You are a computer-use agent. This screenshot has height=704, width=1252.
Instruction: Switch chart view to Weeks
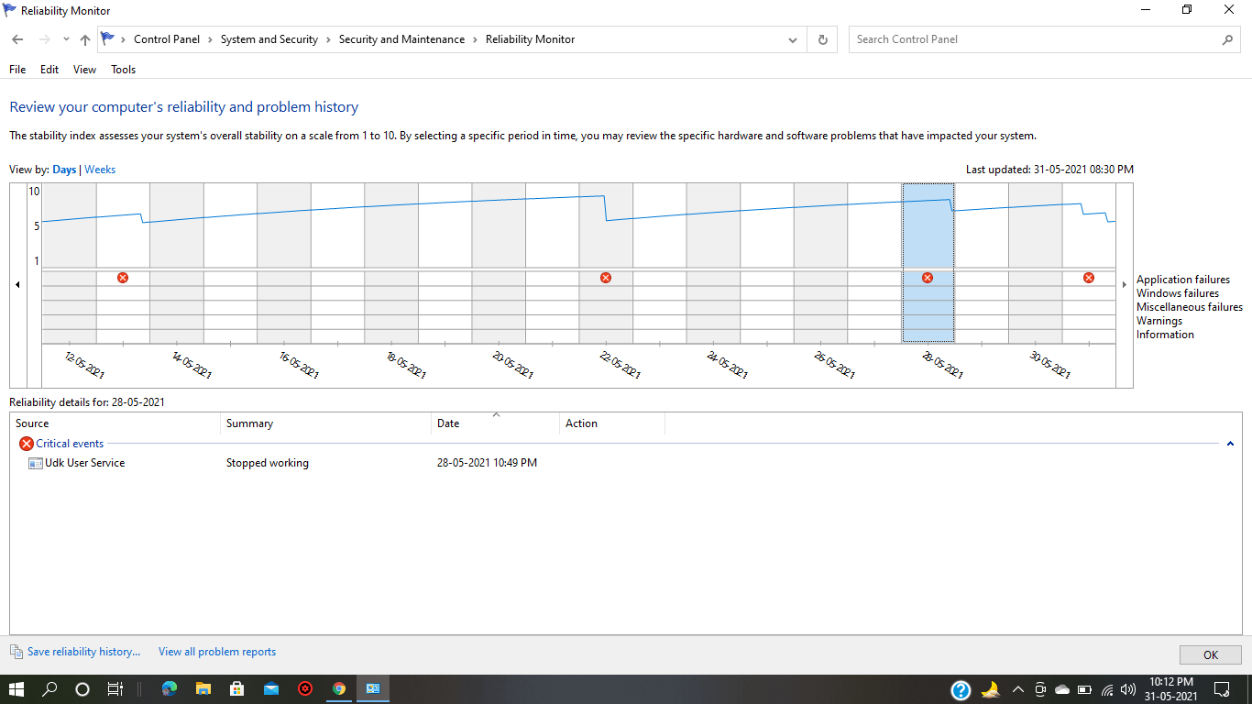[100, 170]
